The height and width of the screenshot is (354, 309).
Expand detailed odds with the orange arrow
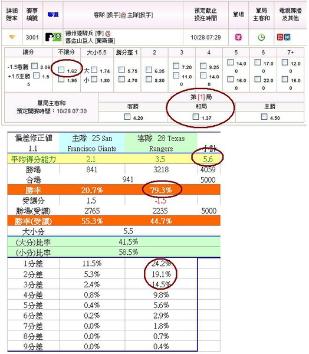[x=12, y=37]
